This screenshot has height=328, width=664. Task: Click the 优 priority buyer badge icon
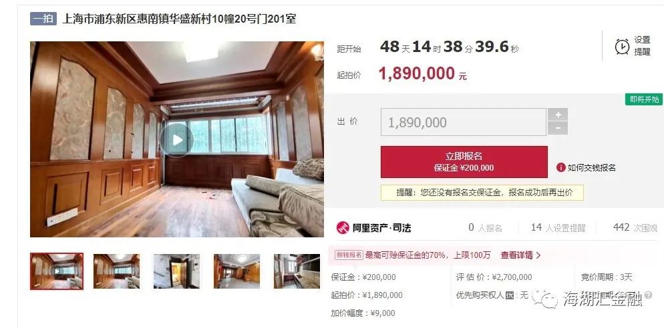[x=510, y=295]
